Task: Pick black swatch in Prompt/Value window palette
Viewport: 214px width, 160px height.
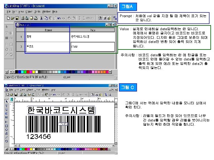Action: point(17,72)
